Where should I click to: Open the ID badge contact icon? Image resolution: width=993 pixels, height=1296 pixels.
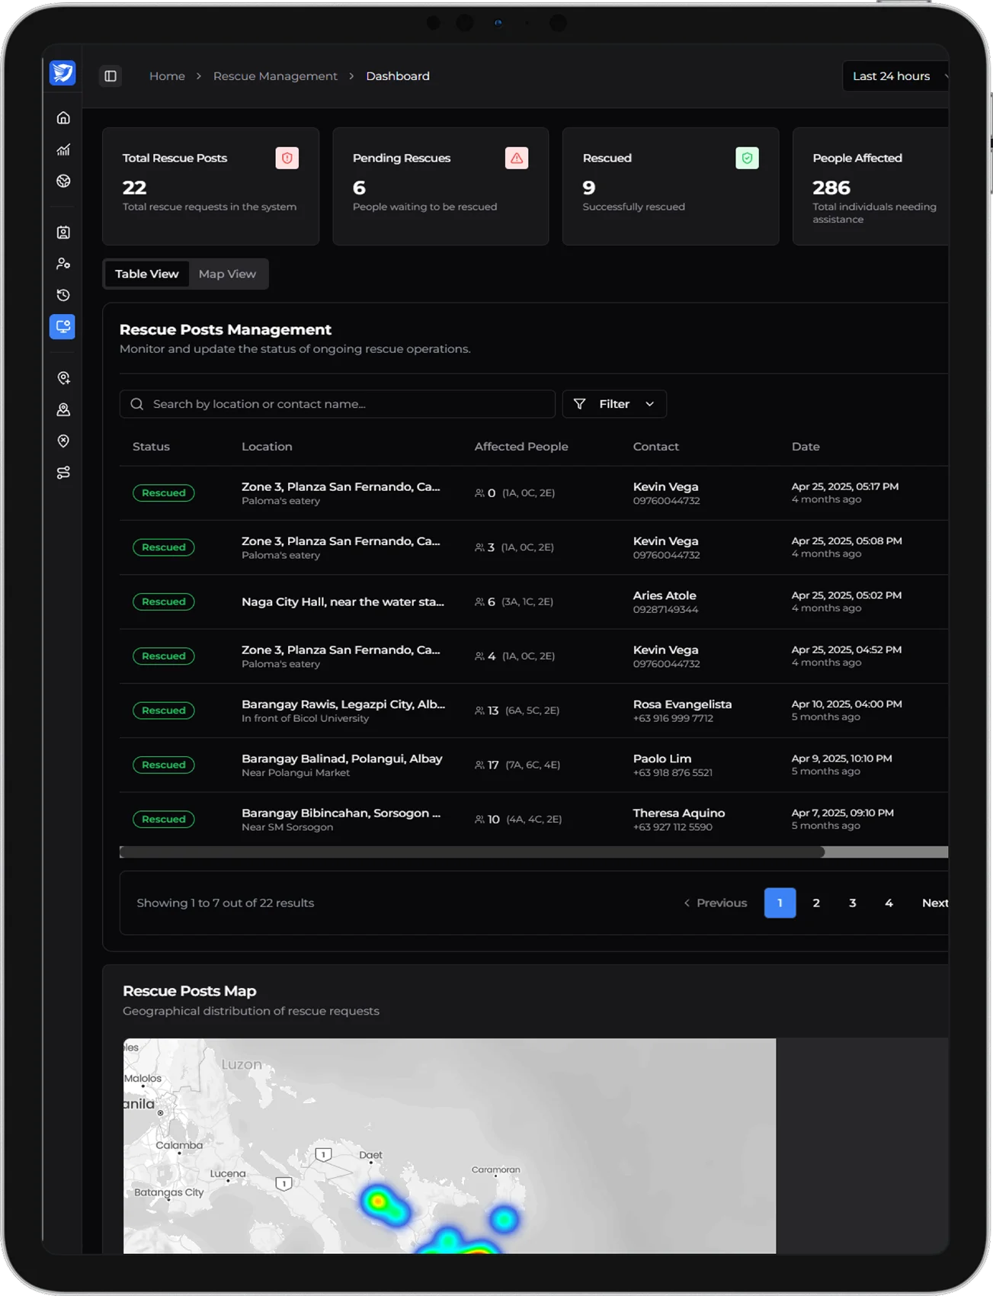pos(63,233)
